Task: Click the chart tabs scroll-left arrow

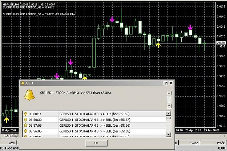Action: [220, 136]
